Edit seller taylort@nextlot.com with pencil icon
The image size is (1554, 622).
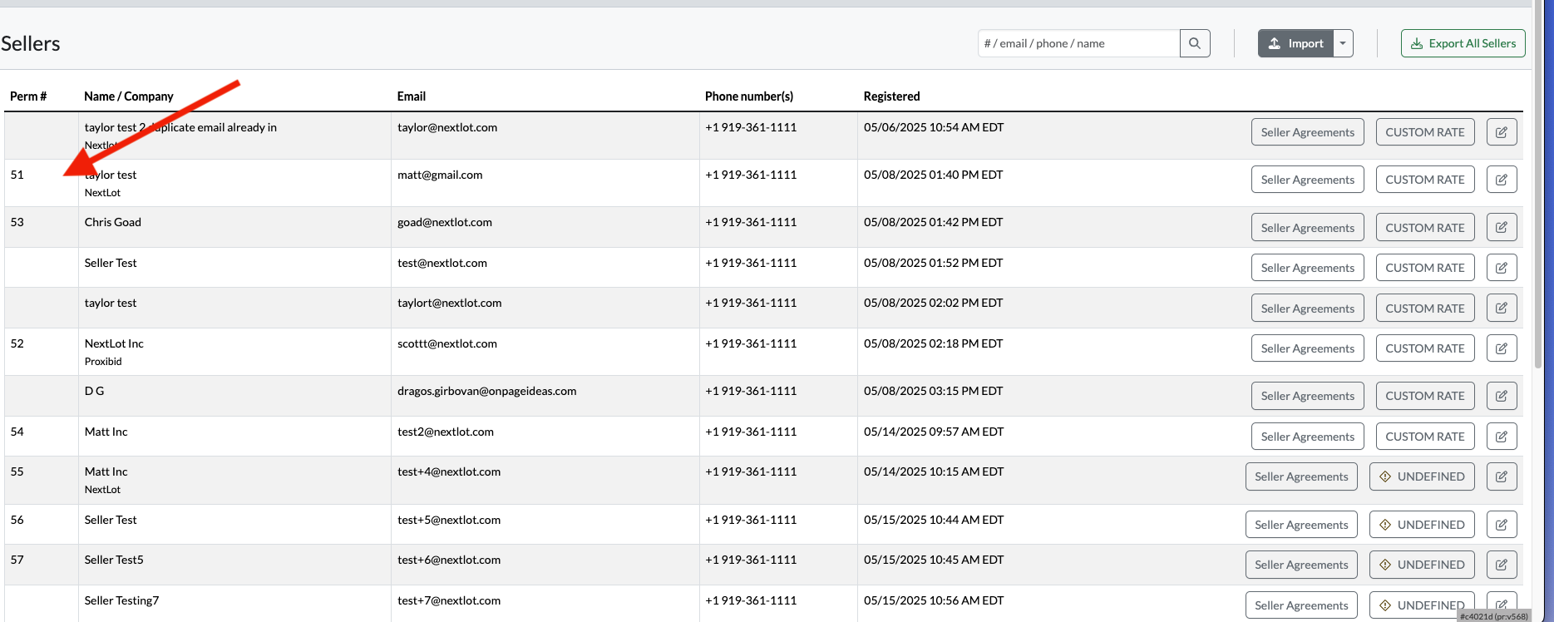click(1502, 308)
